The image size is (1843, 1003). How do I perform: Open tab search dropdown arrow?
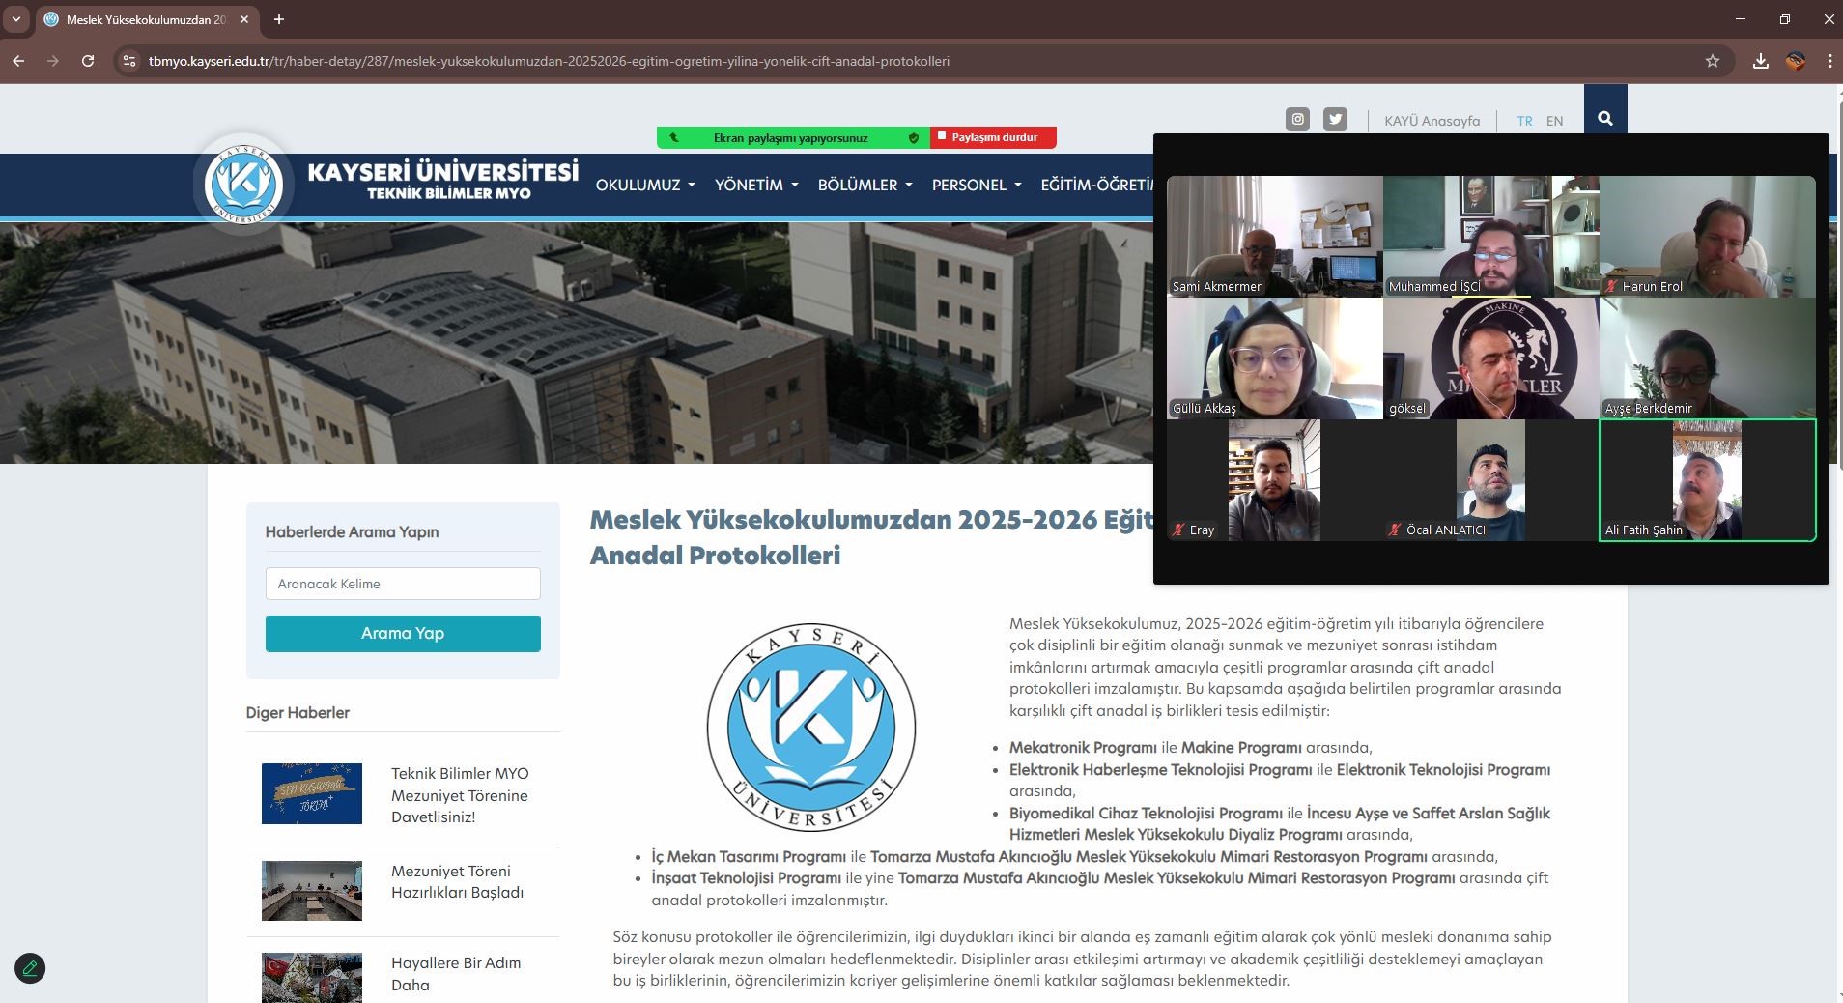(16, 19)
